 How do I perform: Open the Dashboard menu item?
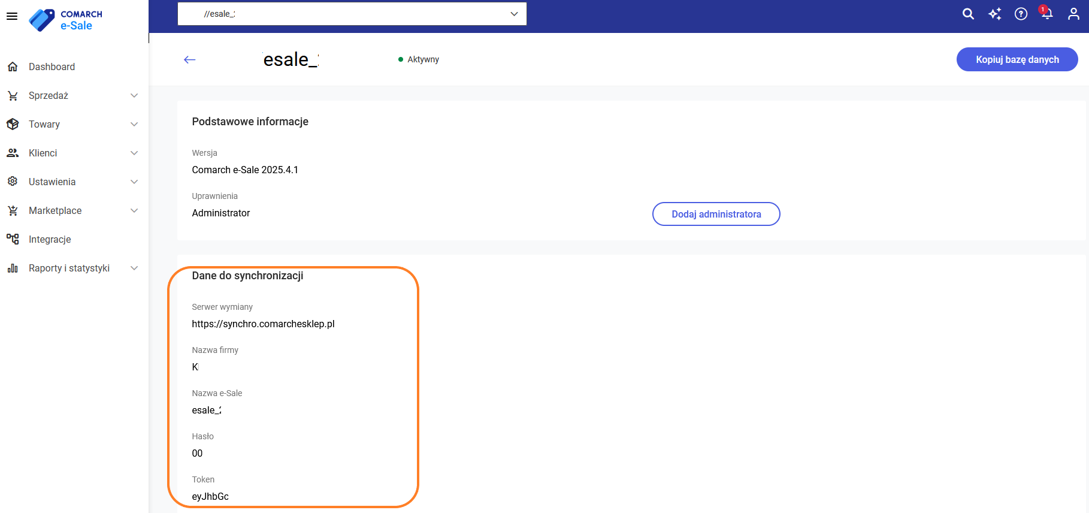[x=52, y=67]
